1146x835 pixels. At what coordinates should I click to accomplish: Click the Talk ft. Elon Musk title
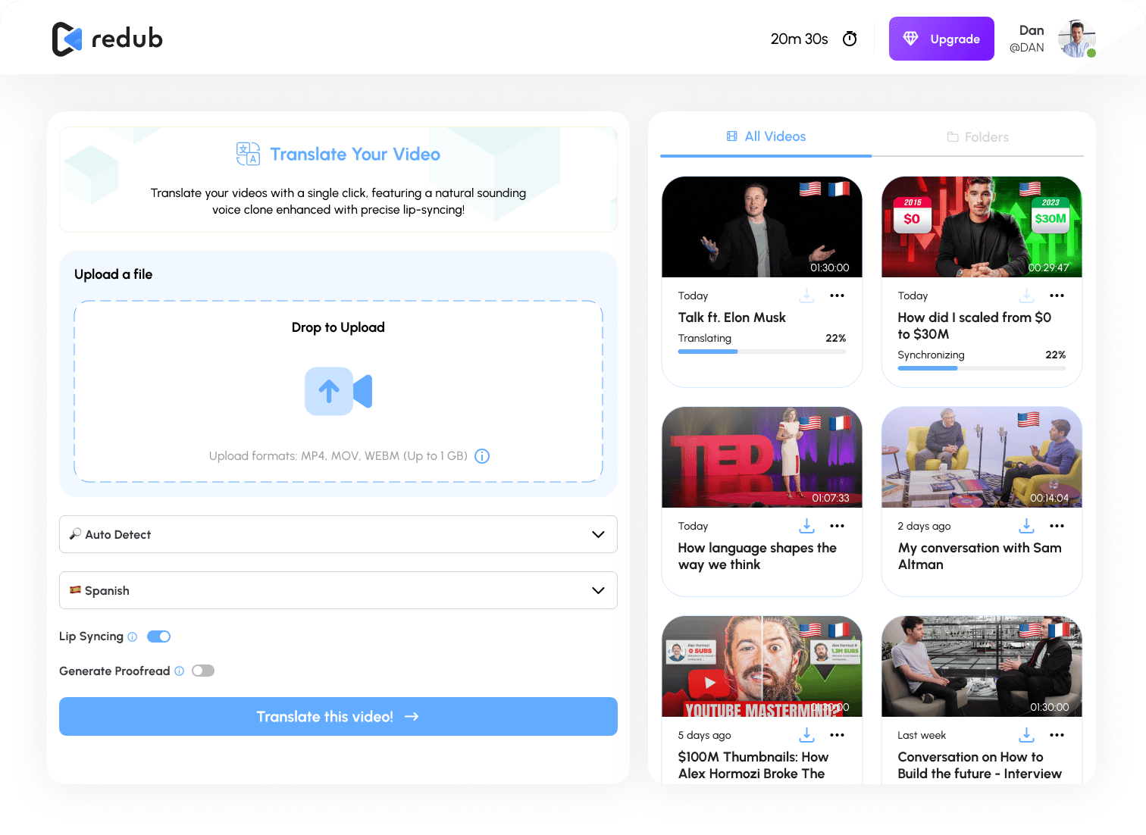(731, 317)
